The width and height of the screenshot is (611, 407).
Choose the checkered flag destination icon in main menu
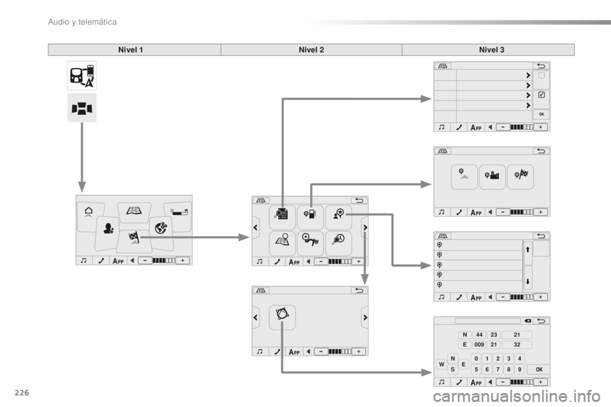point(134,237)
